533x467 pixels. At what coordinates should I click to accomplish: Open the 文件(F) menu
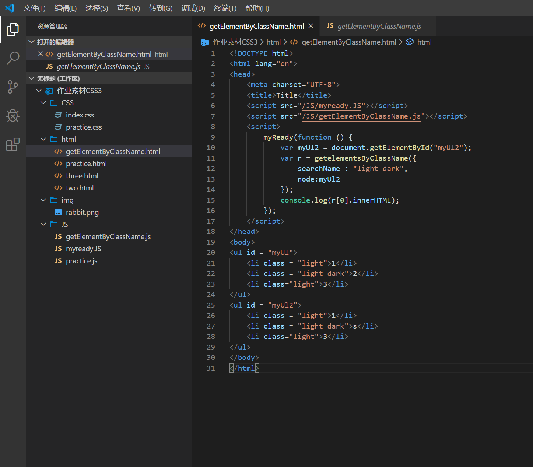(34, 8)
